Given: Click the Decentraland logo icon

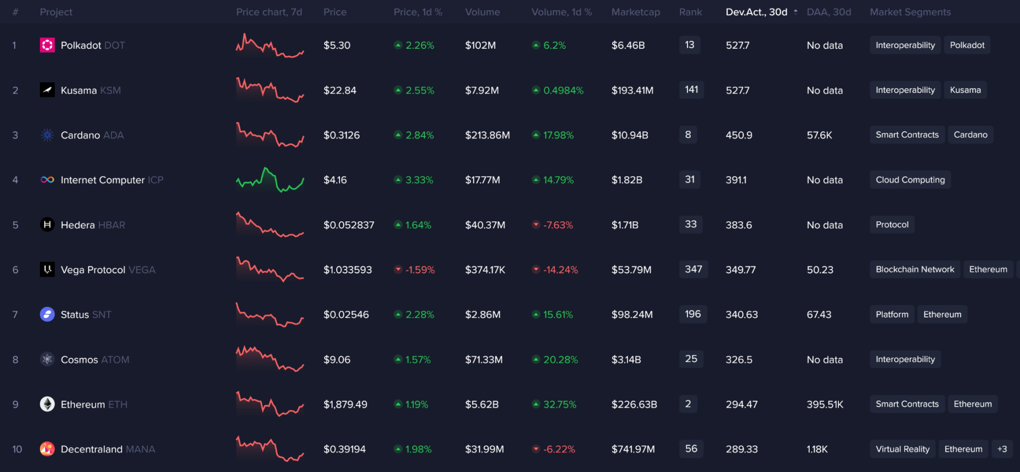Looking at the screenshot, I should (47, 449).
